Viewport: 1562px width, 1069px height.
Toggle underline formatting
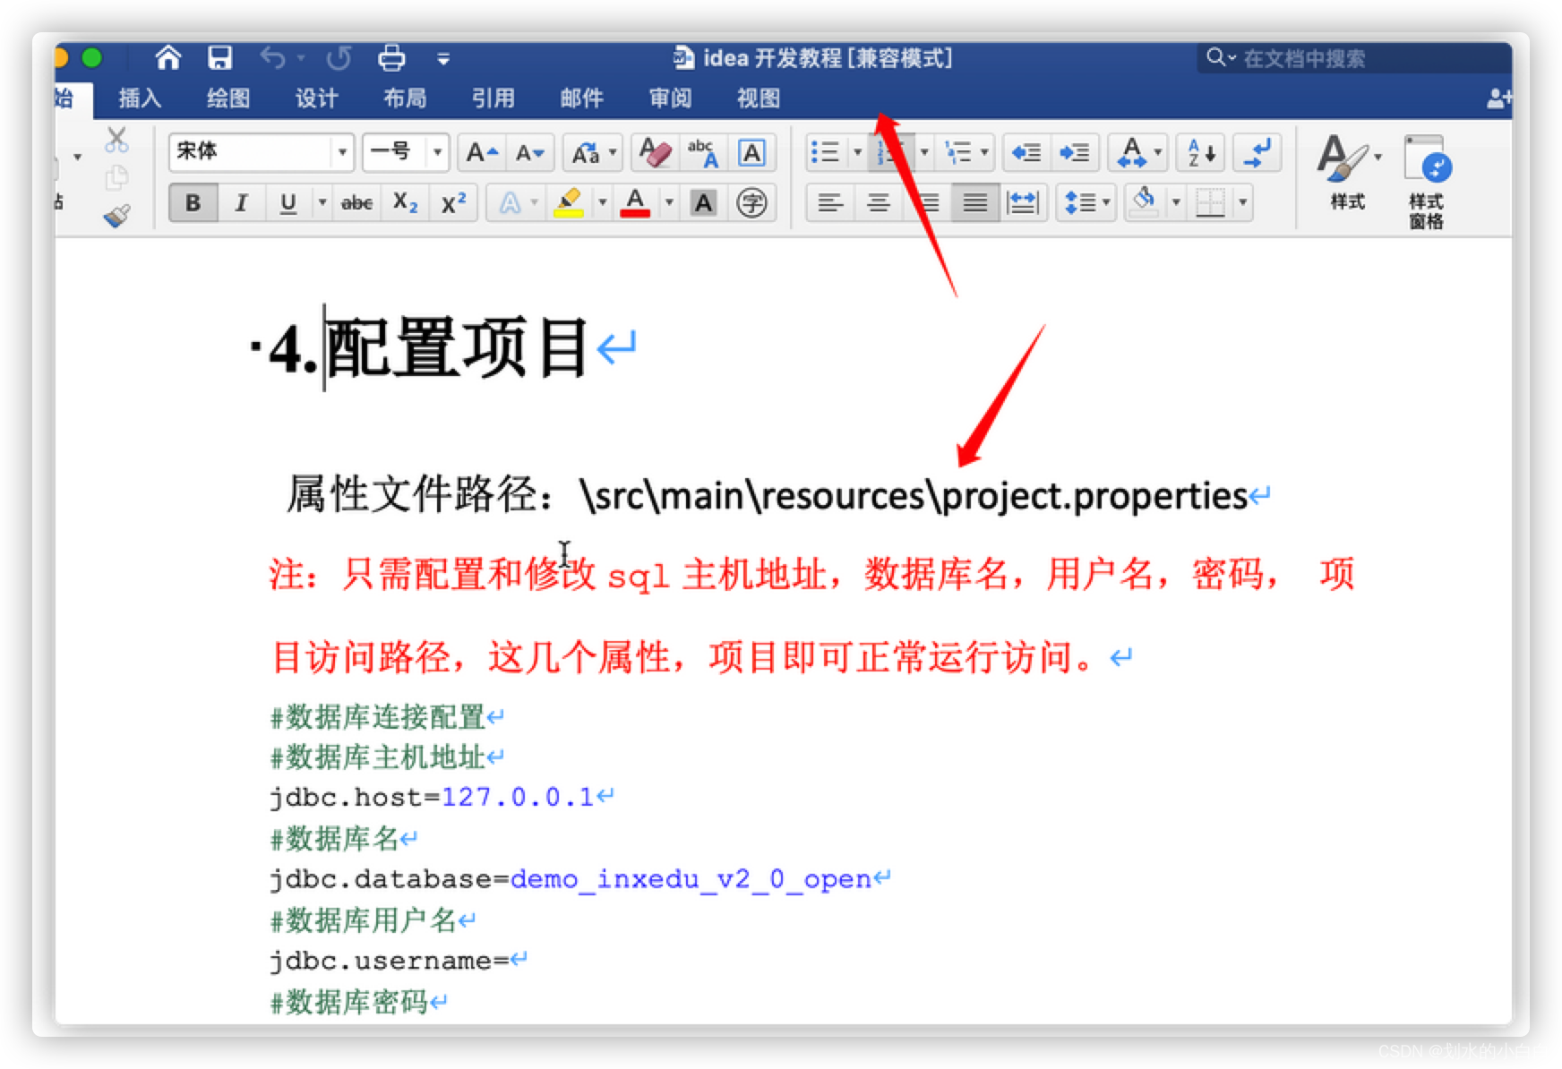[x=288, y=203]
